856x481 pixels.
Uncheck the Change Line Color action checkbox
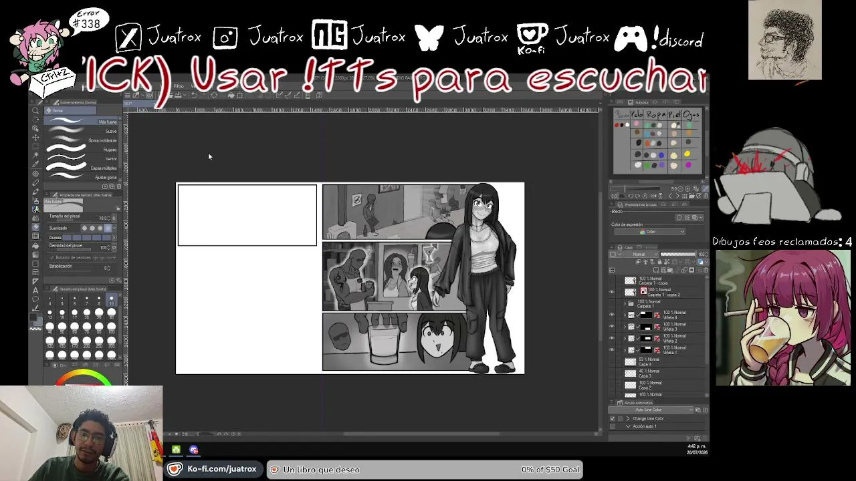pos(613,418)
